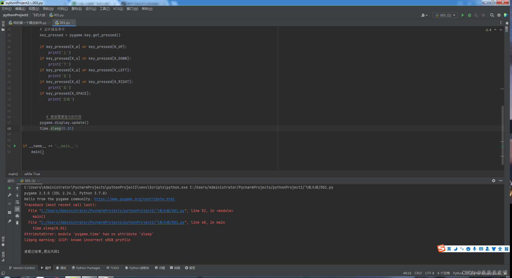Open TODO tool window
The height and width of the screenshot is (278, 512).
(x=113, y=268)
